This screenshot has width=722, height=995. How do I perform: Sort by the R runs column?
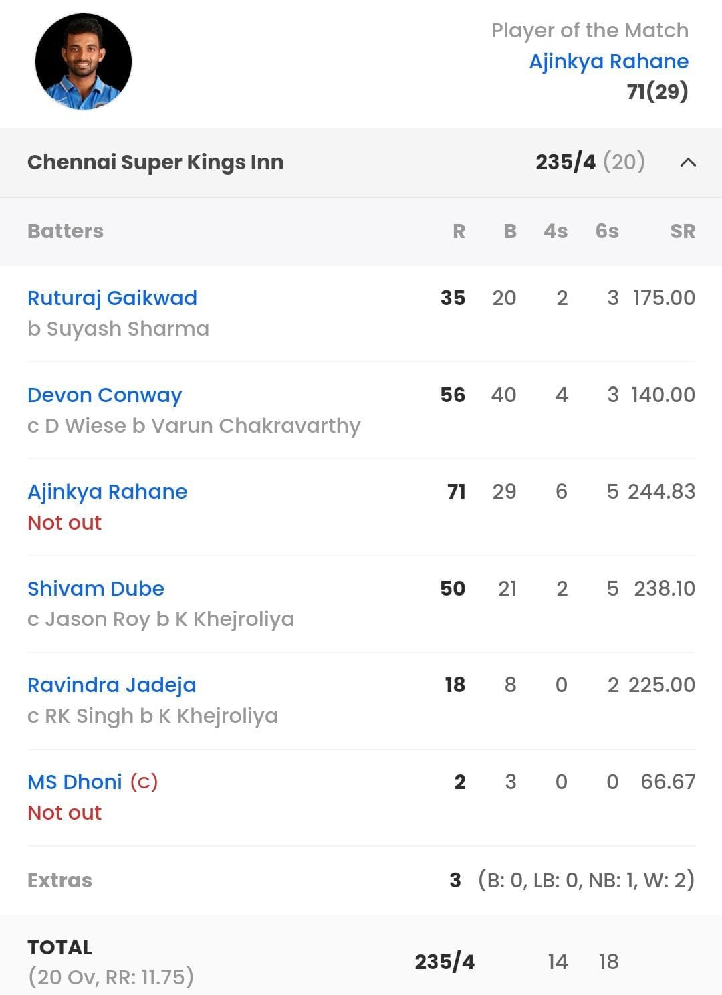click(459, 232)
